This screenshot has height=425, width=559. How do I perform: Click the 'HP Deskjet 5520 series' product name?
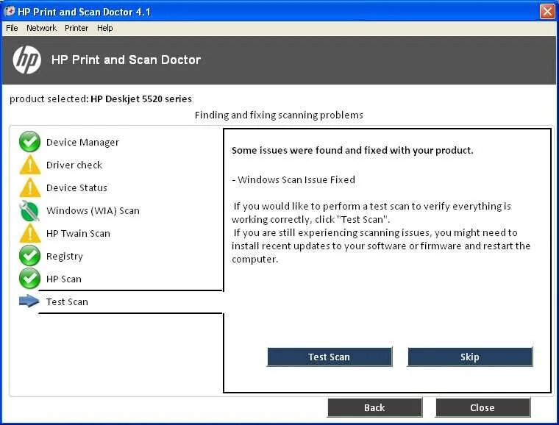tap(141, 99)
